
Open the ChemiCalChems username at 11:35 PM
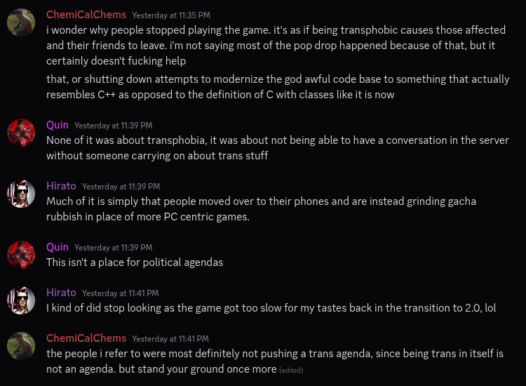tap(86, 14)
